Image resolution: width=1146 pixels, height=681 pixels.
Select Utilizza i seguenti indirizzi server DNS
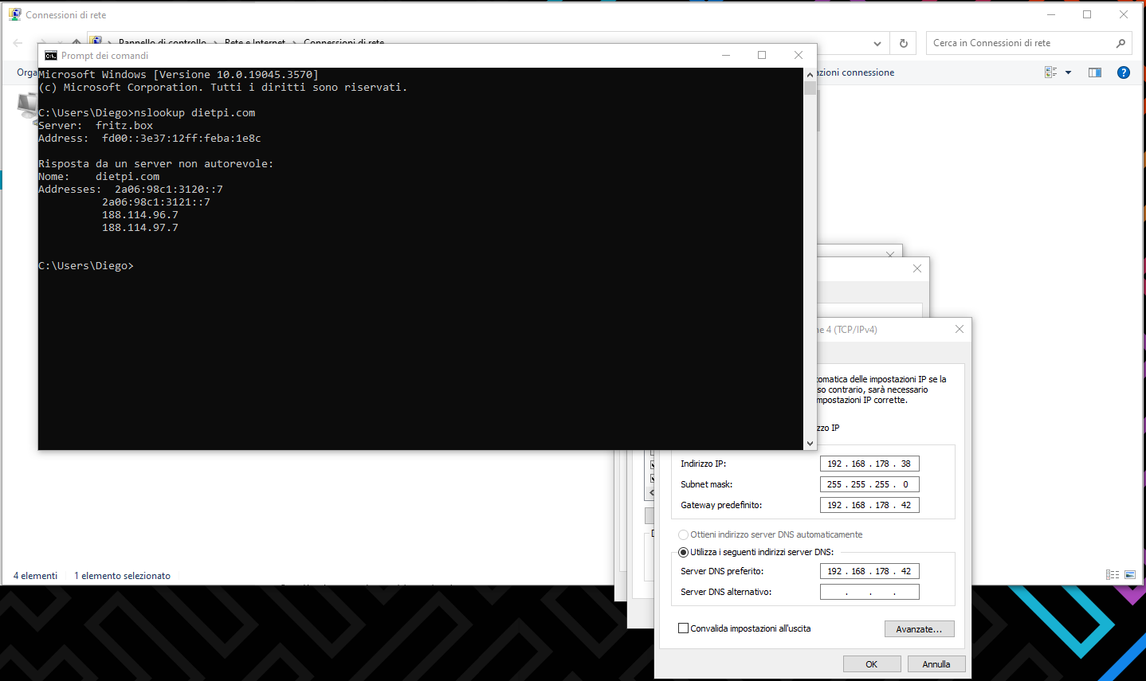coord(683,552)
